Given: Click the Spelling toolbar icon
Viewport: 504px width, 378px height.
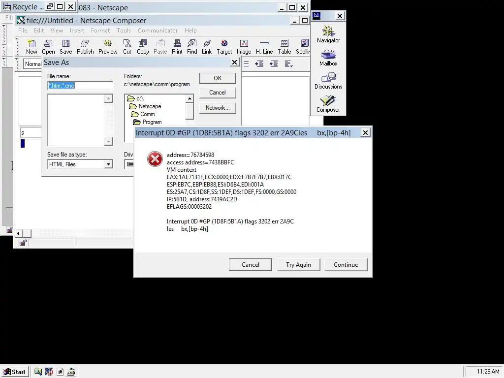Looking at the screenshot, I should pyautogui.click(x=303, y=47).
